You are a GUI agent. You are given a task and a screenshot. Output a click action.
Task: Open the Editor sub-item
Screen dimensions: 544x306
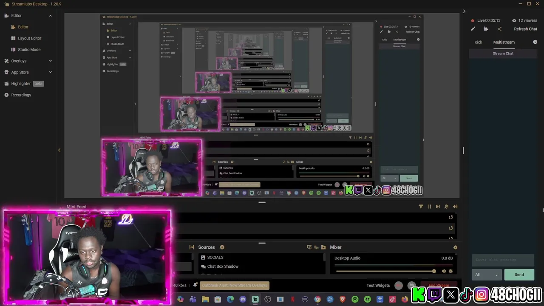pyautogui.click(x=23, y=27)
